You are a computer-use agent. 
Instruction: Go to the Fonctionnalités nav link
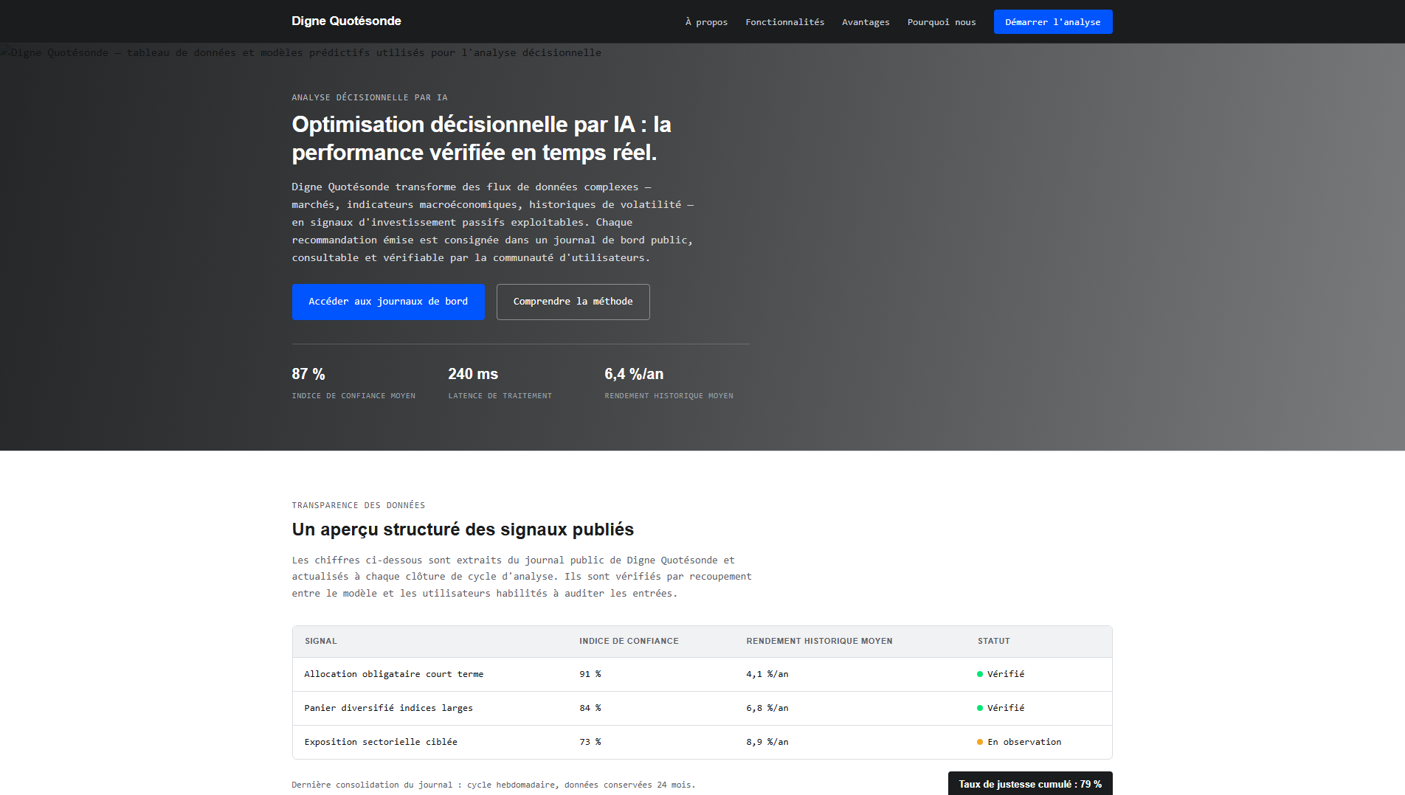pyautogui.click(x=784, y=22)
